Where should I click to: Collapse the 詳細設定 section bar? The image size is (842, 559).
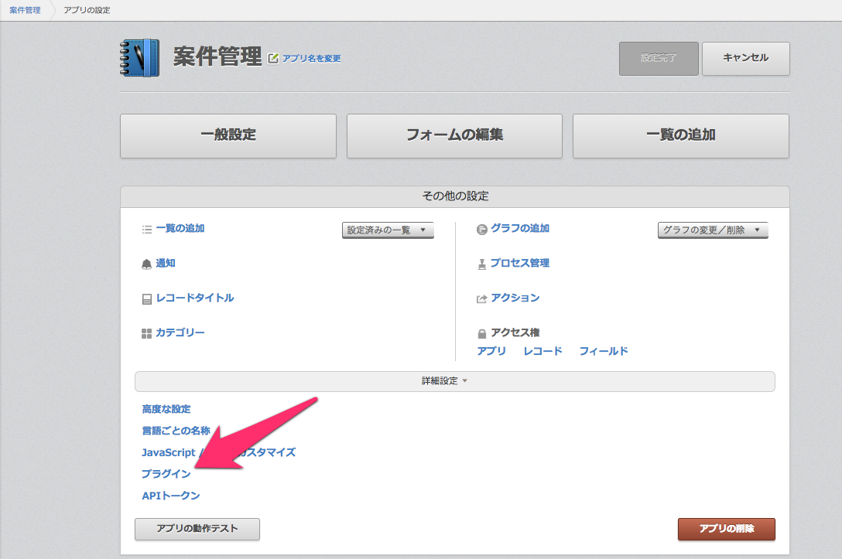pos(454,381)
